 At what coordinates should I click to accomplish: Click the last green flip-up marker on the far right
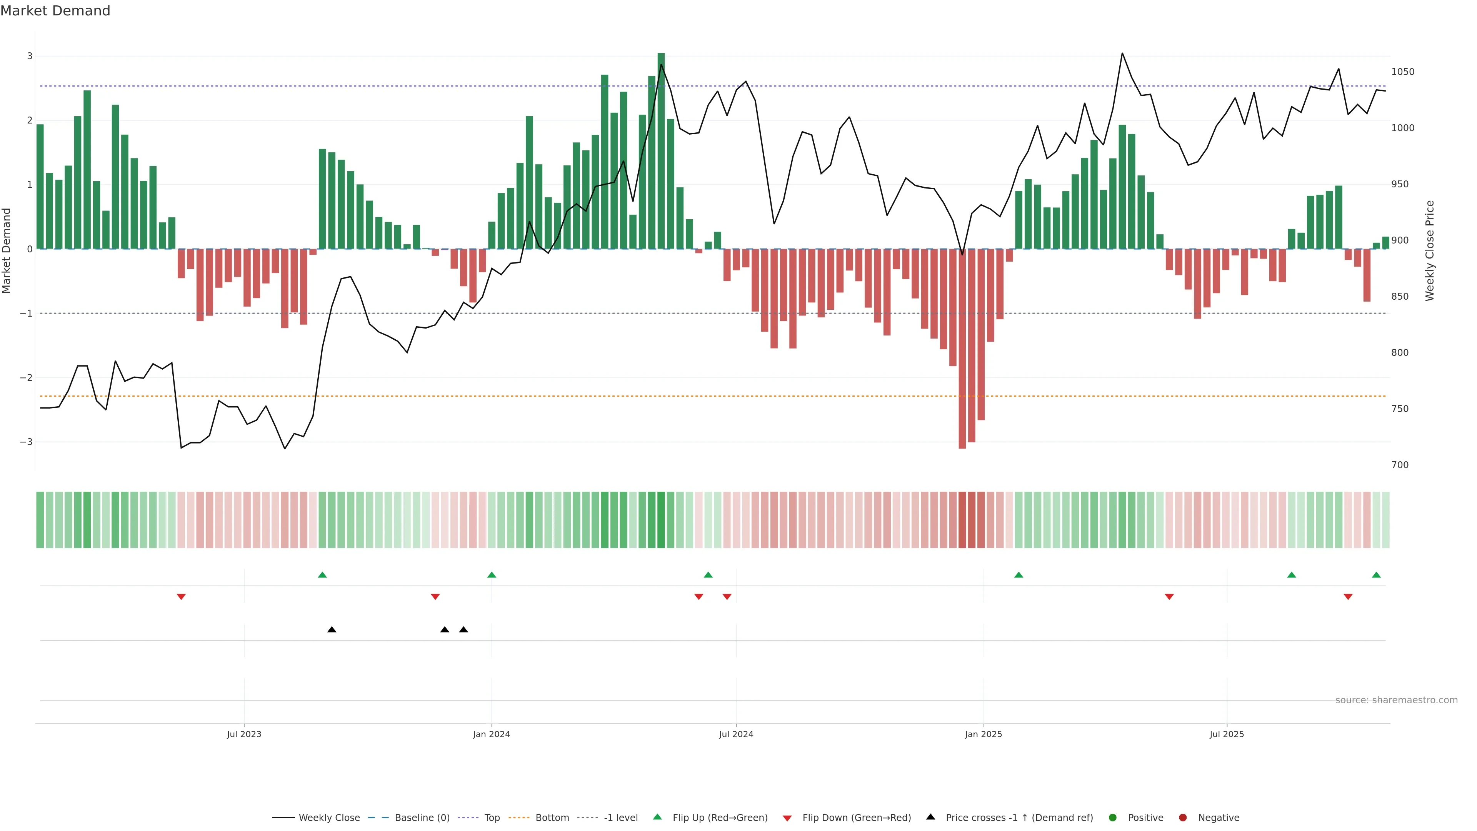click(1376, 575)
